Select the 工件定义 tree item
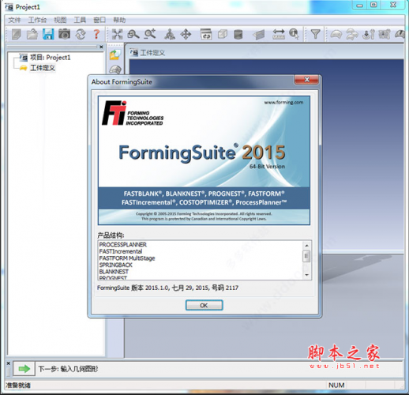The image size is (409, 395). pyautogui.click(x=43, y=68)
